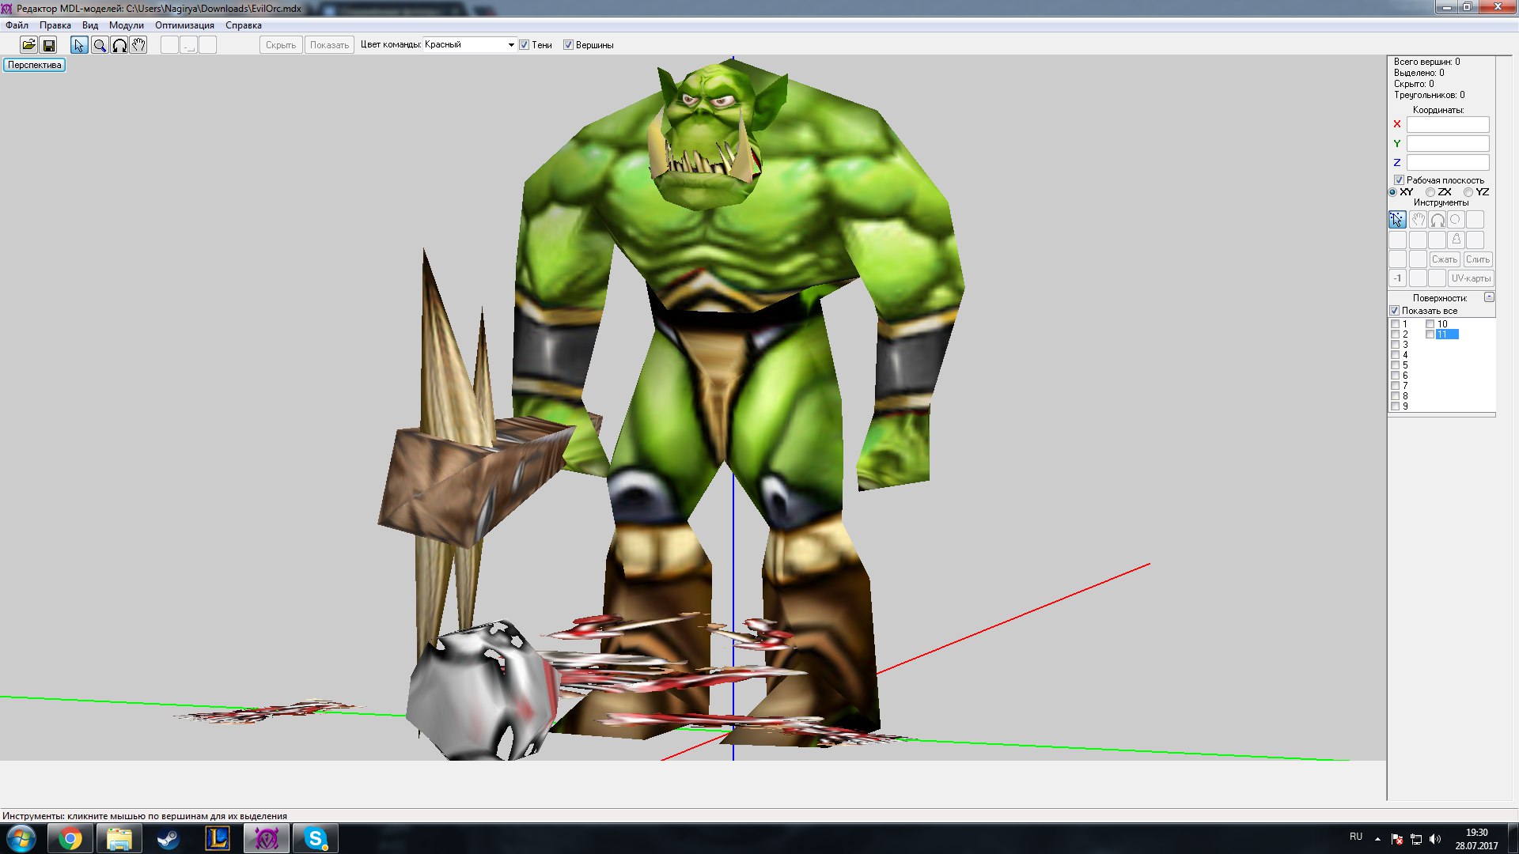Screen dimensions: 1519x854
Task: Click the -1 tool button
Action: tap(1398, 278)
